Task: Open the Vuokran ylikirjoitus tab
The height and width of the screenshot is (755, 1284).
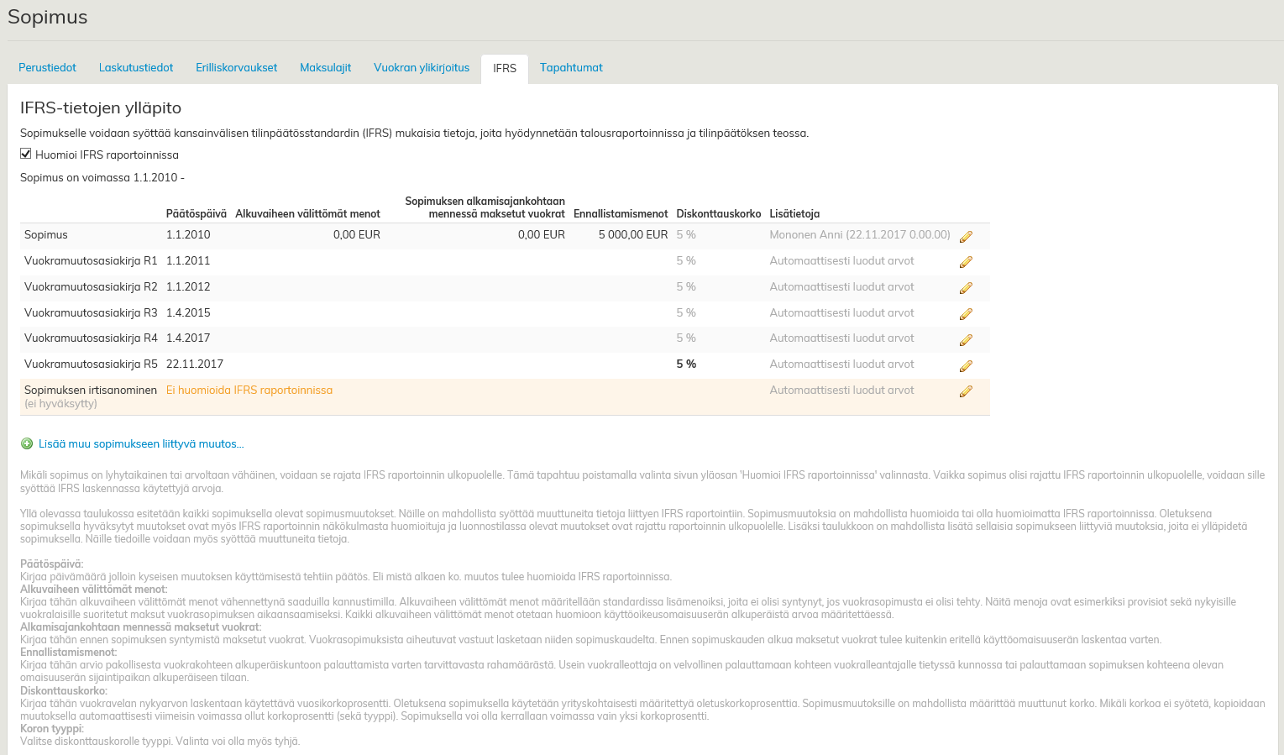Action: 422,68
